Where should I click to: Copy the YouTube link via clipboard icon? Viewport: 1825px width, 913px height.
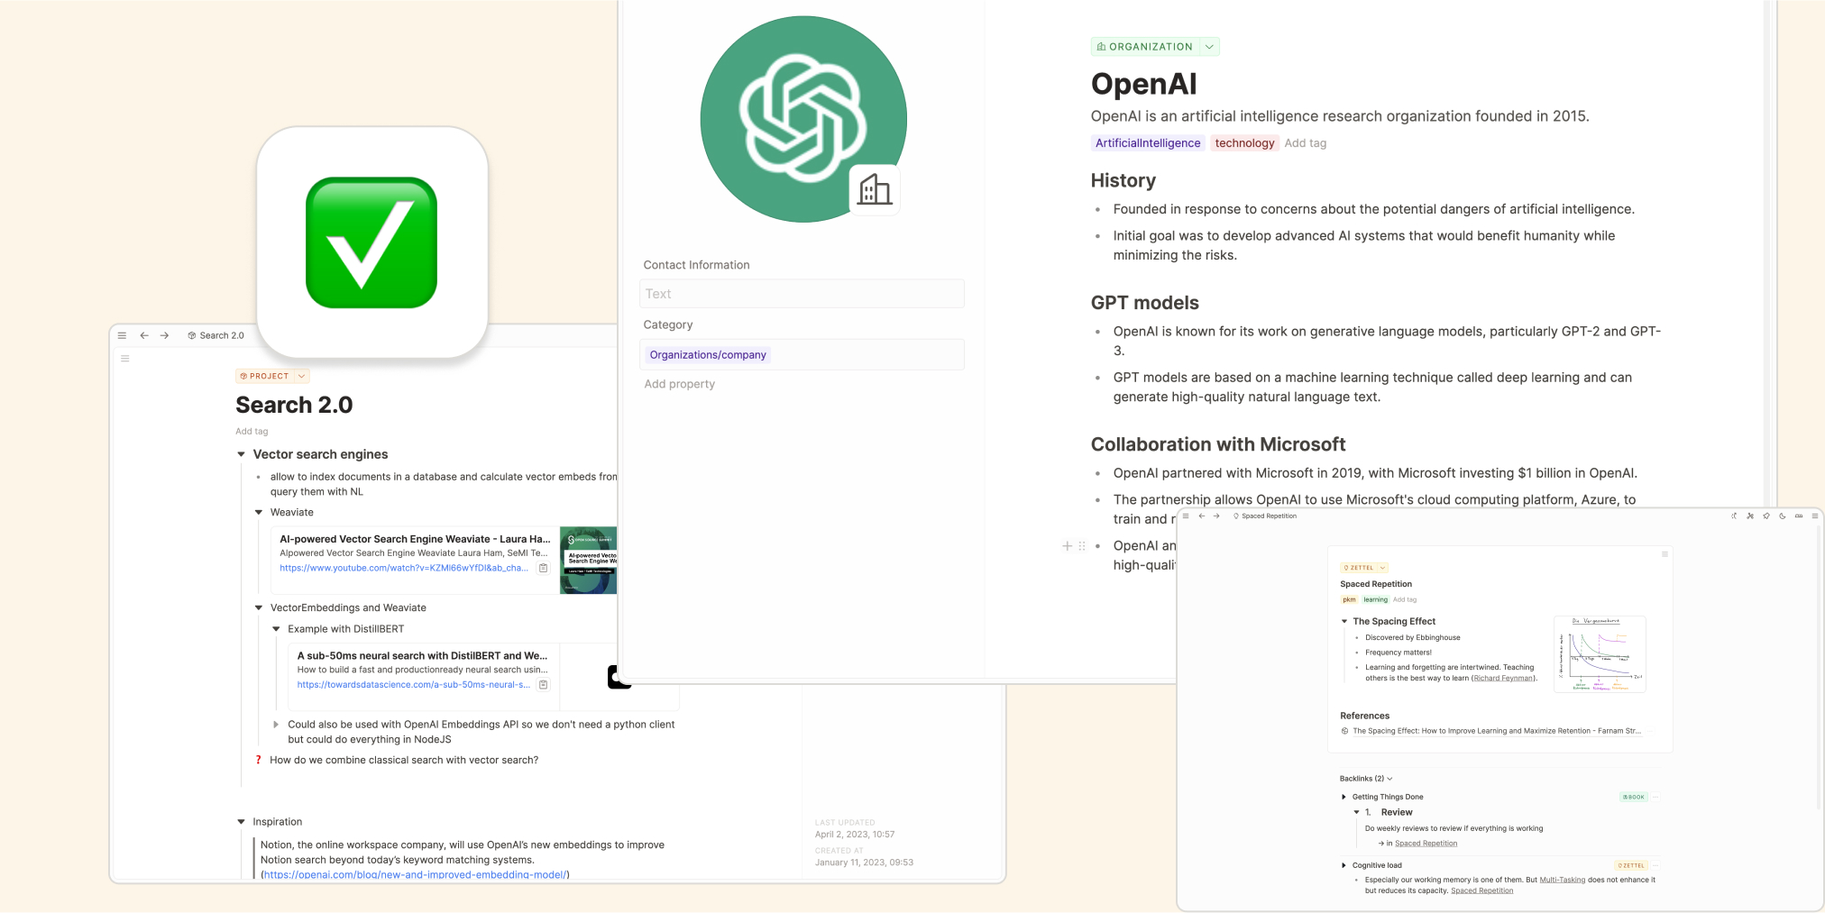(544, 568)
